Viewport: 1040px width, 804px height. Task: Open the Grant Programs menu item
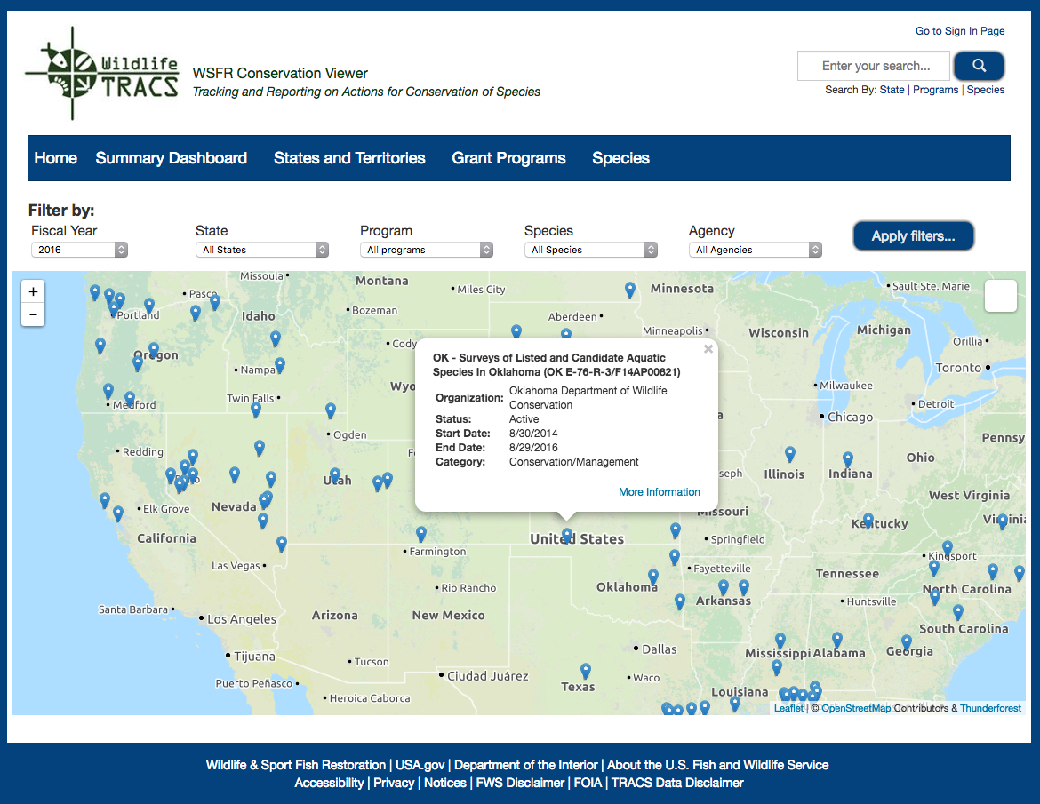point(508,158)
